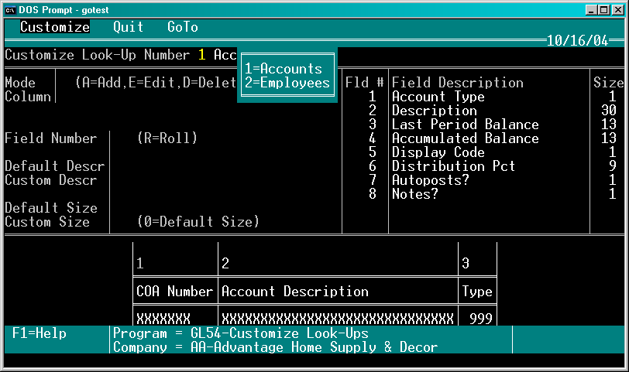This screenshot has width=629, height=372.
Task: Select the Account Type field row
Action: coord(484,97)
